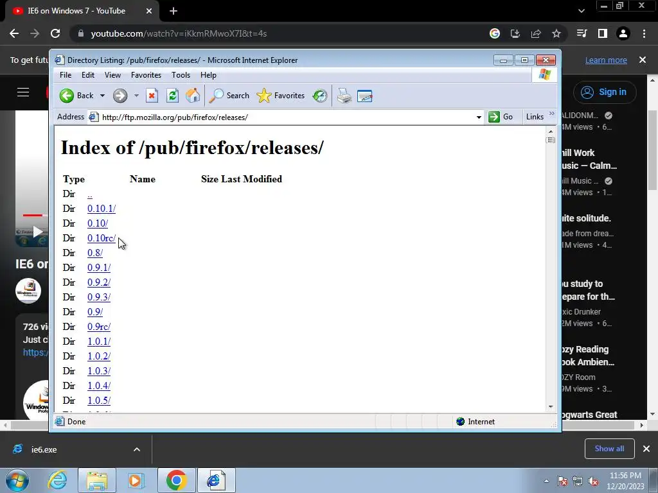Open Windows Media Player taskbar icon
The height and width of the screenshot is (493, 658).
136,480
